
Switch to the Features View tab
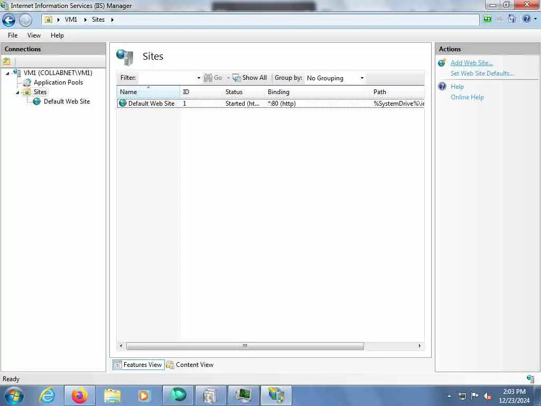coord(138,365)
